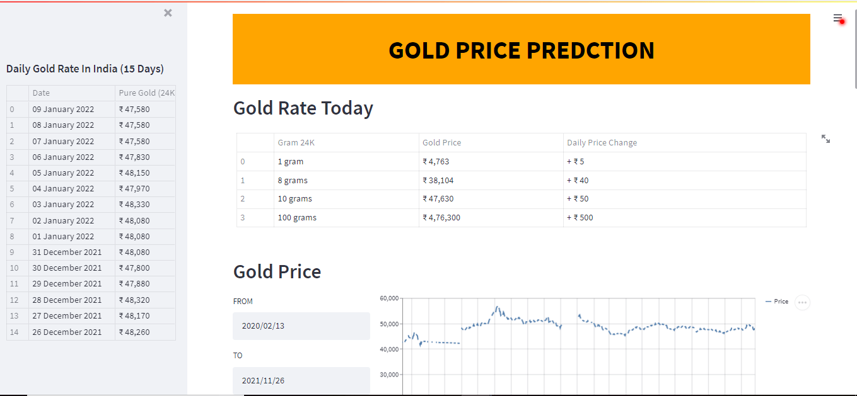Open the Streamlit hamburger menu
857x396 pixels.
837,18
